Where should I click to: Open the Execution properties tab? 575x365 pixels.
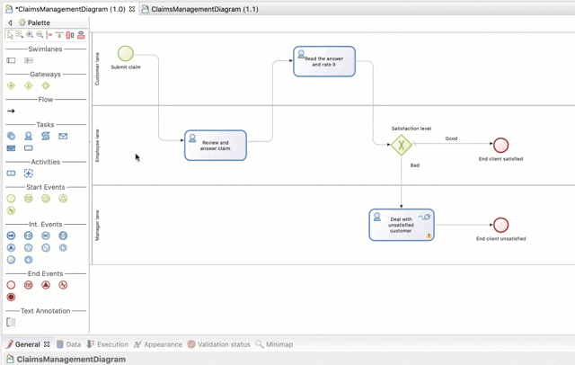pos(108,344)
